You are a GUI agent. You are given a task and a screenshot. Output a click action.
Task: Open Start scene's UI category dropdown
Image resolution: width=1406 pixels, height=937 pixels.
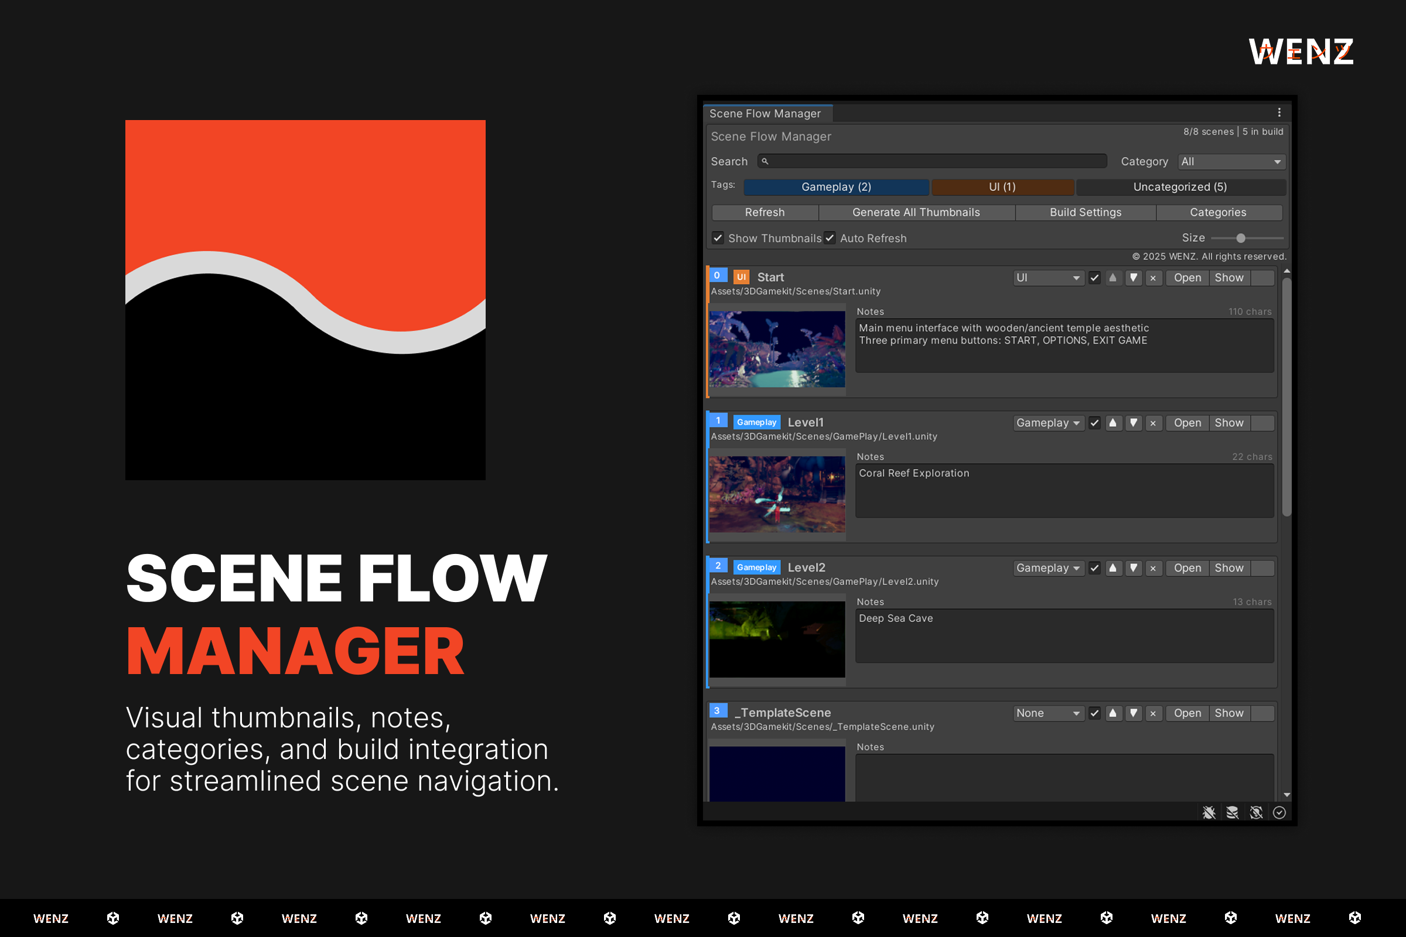pos(1049,278)
